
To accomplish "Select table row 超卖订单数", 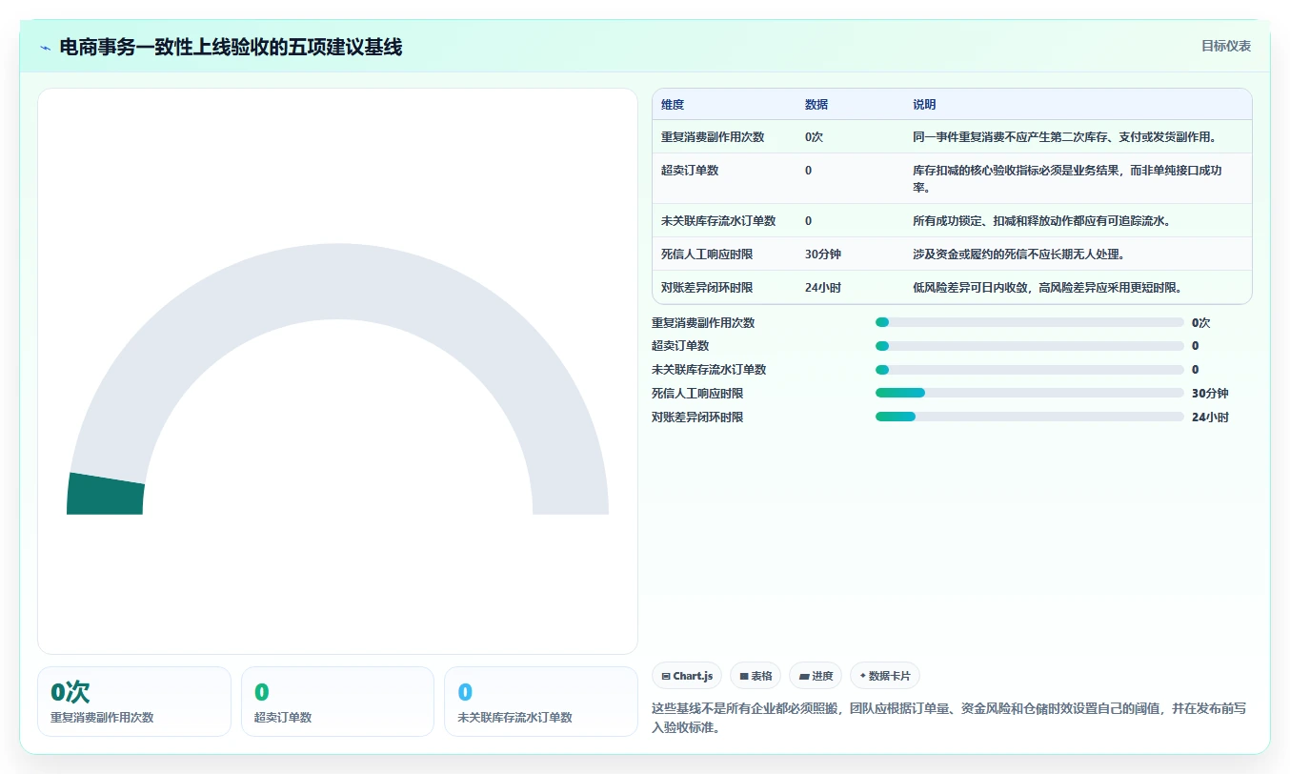I will click(x=952, y=178).
